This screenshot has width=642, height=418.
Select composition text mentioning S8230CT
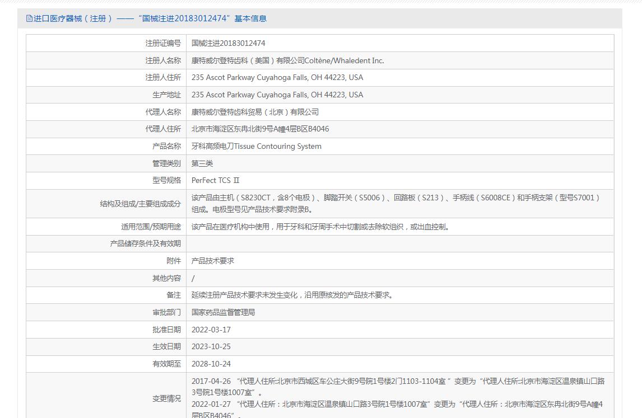(x=396, y=203)
